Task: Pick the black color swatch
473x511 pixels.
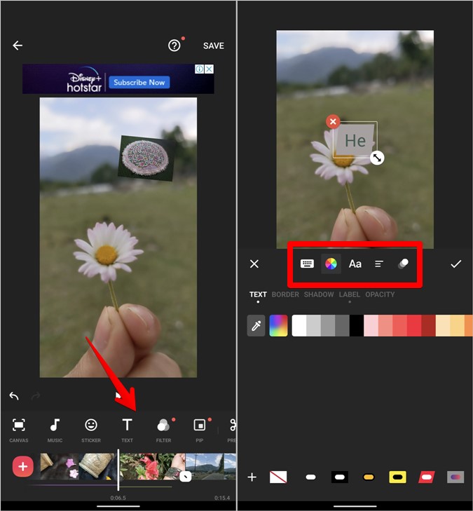Action: pyautogui.click(x=357, y=325)
